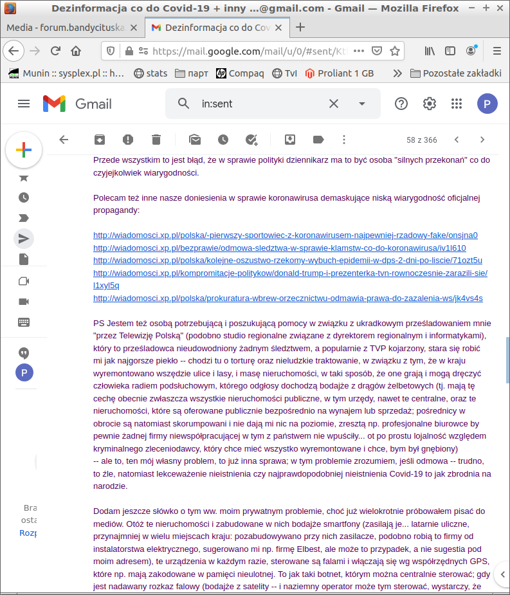
Task: Open link kolejne-oszustwo-rzekomy-wybuch-epidemii
Action: coord(287,261)
